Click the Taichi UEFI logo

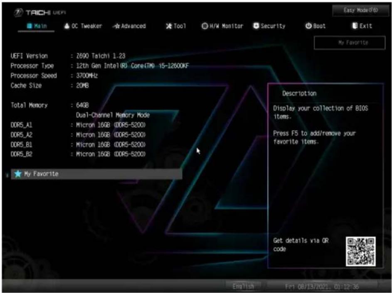(40, 12)
